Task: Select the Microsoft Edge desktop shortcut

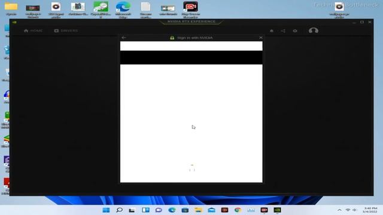Action: pos(123,10)
